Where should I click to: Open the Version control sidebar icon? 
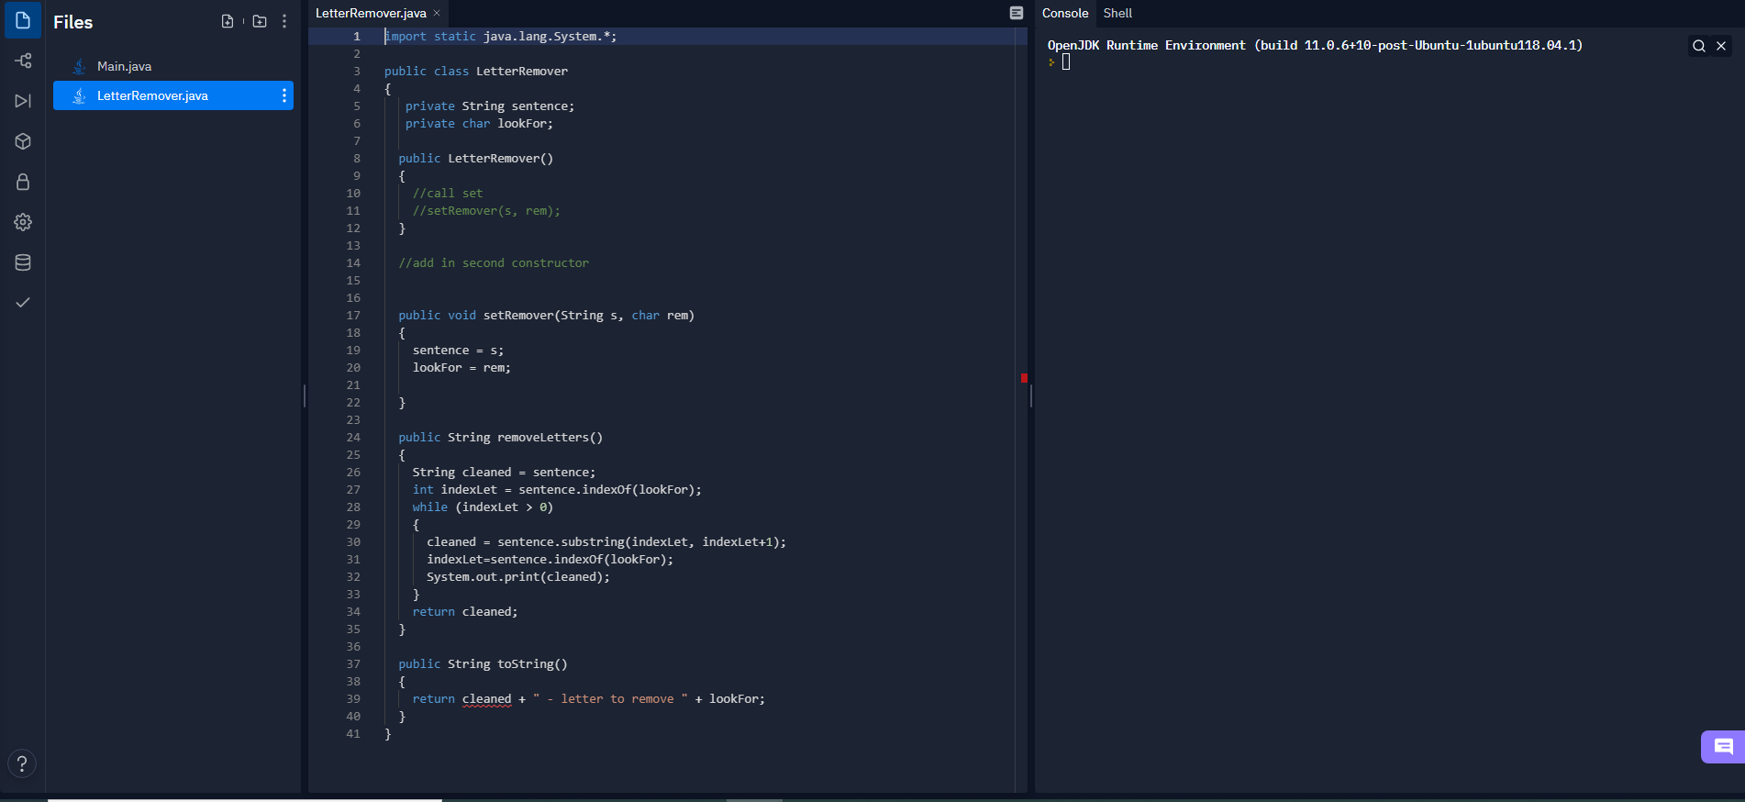[23, 61]
